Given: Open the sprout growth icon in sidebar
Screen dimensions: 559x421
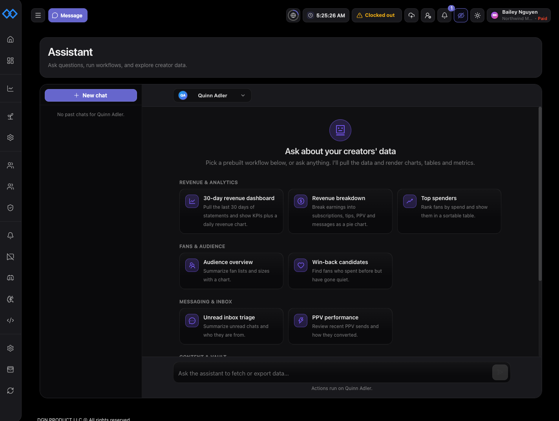Looking at the screenshot, I should (11, 117).
